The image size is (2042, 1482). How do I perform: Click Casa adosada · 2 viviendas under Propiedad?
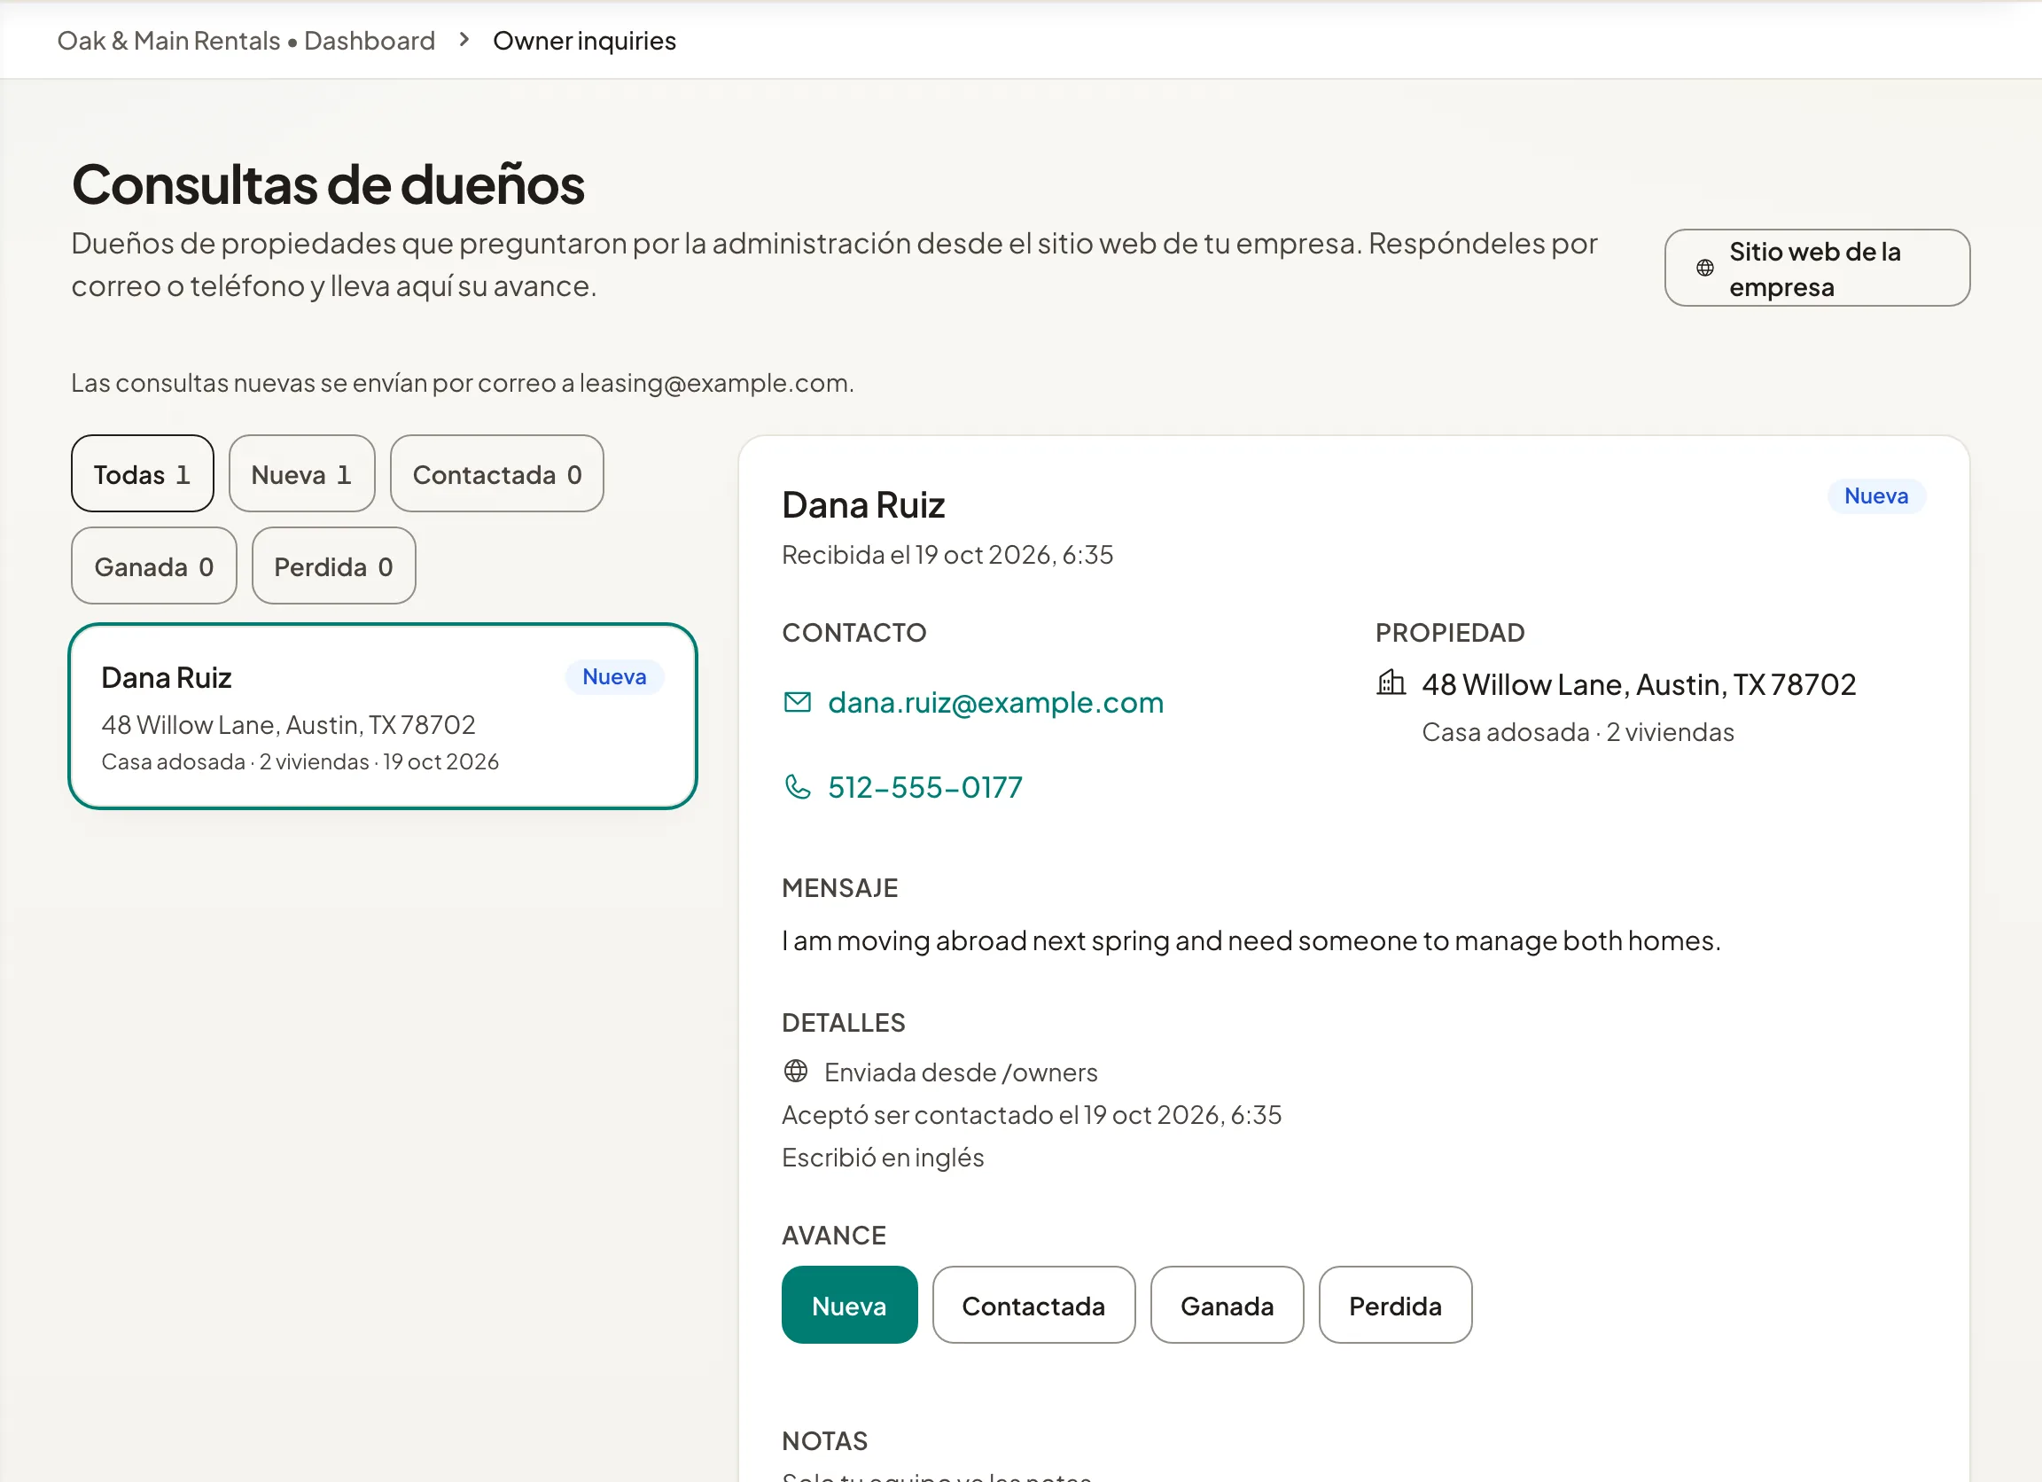pyautogui.click(x=1578, y=731)
